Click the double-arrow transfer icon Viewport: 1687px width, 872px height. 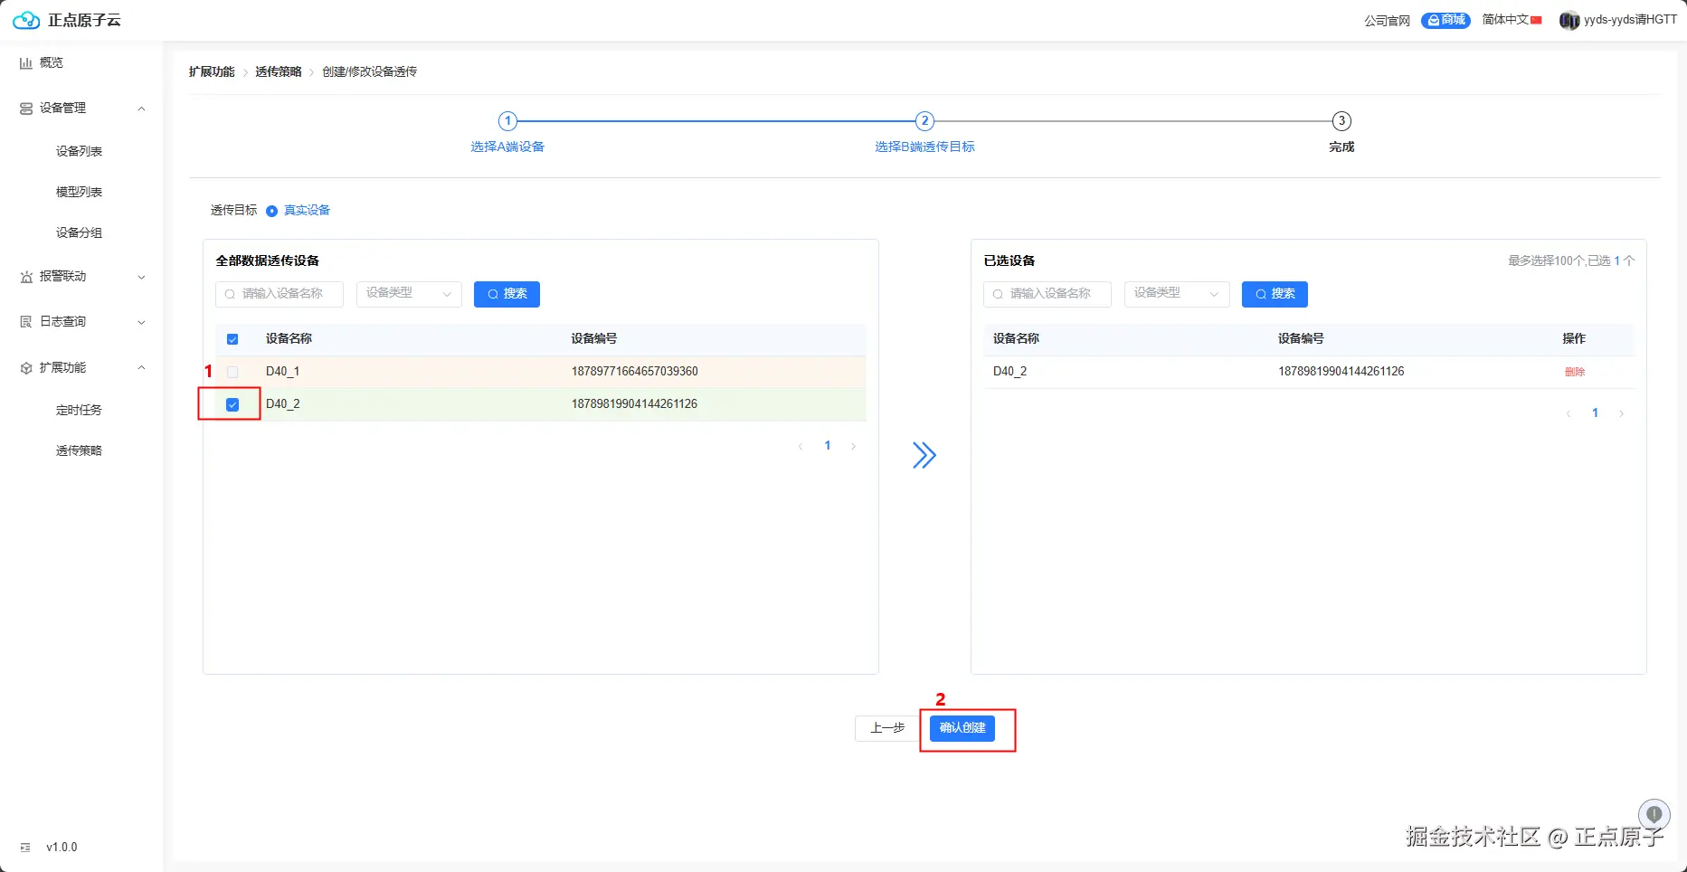pyautogui.click(x=924, y=455)
